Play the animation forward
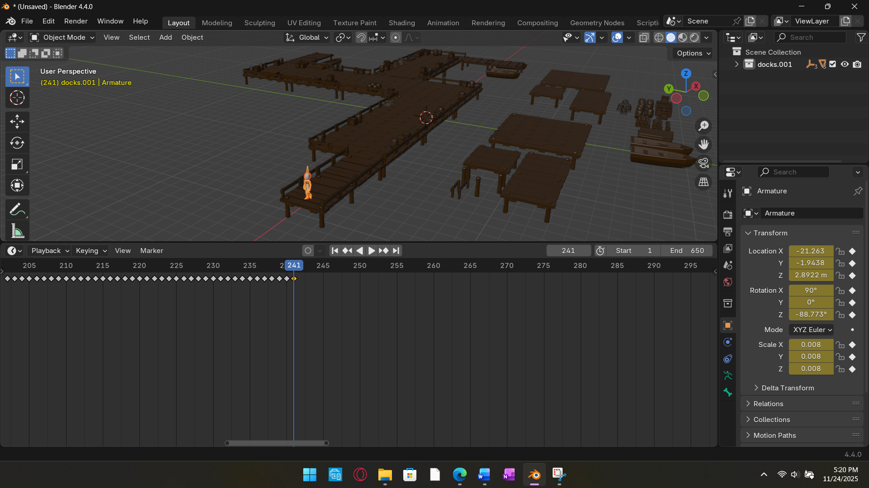The height and width of the screenshot is (488, 869). [x=371, y=251]
